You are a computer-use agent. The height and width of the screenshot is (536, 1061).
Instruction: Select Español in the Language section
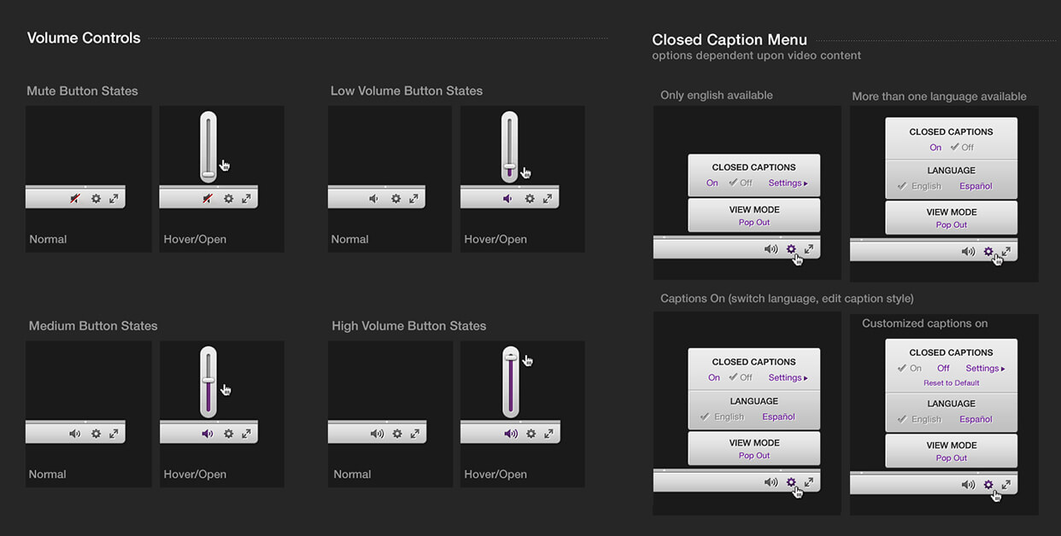[975, 184]
